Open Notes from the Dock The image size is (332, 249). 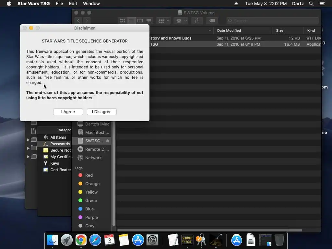[x=124, y=240]
